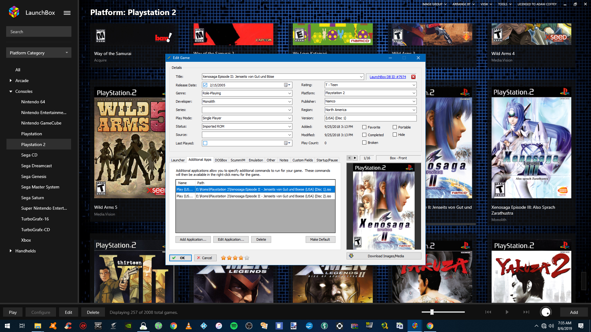
Task: Open the Play Mode dropdown
Action: click(290, 118)
